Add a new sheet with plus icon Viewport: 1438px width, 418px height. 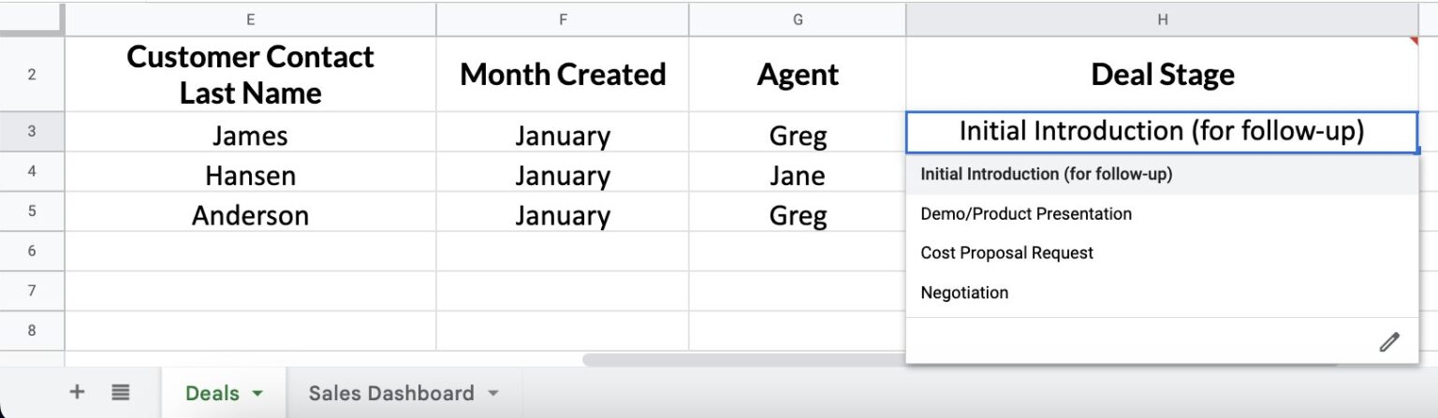[77, 392]
